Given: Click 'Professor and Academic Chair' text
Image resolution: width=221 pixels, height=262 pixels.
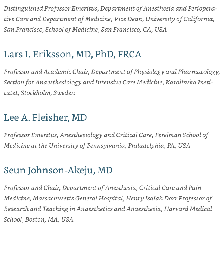Looking at the screenshot, I should 46,72.
